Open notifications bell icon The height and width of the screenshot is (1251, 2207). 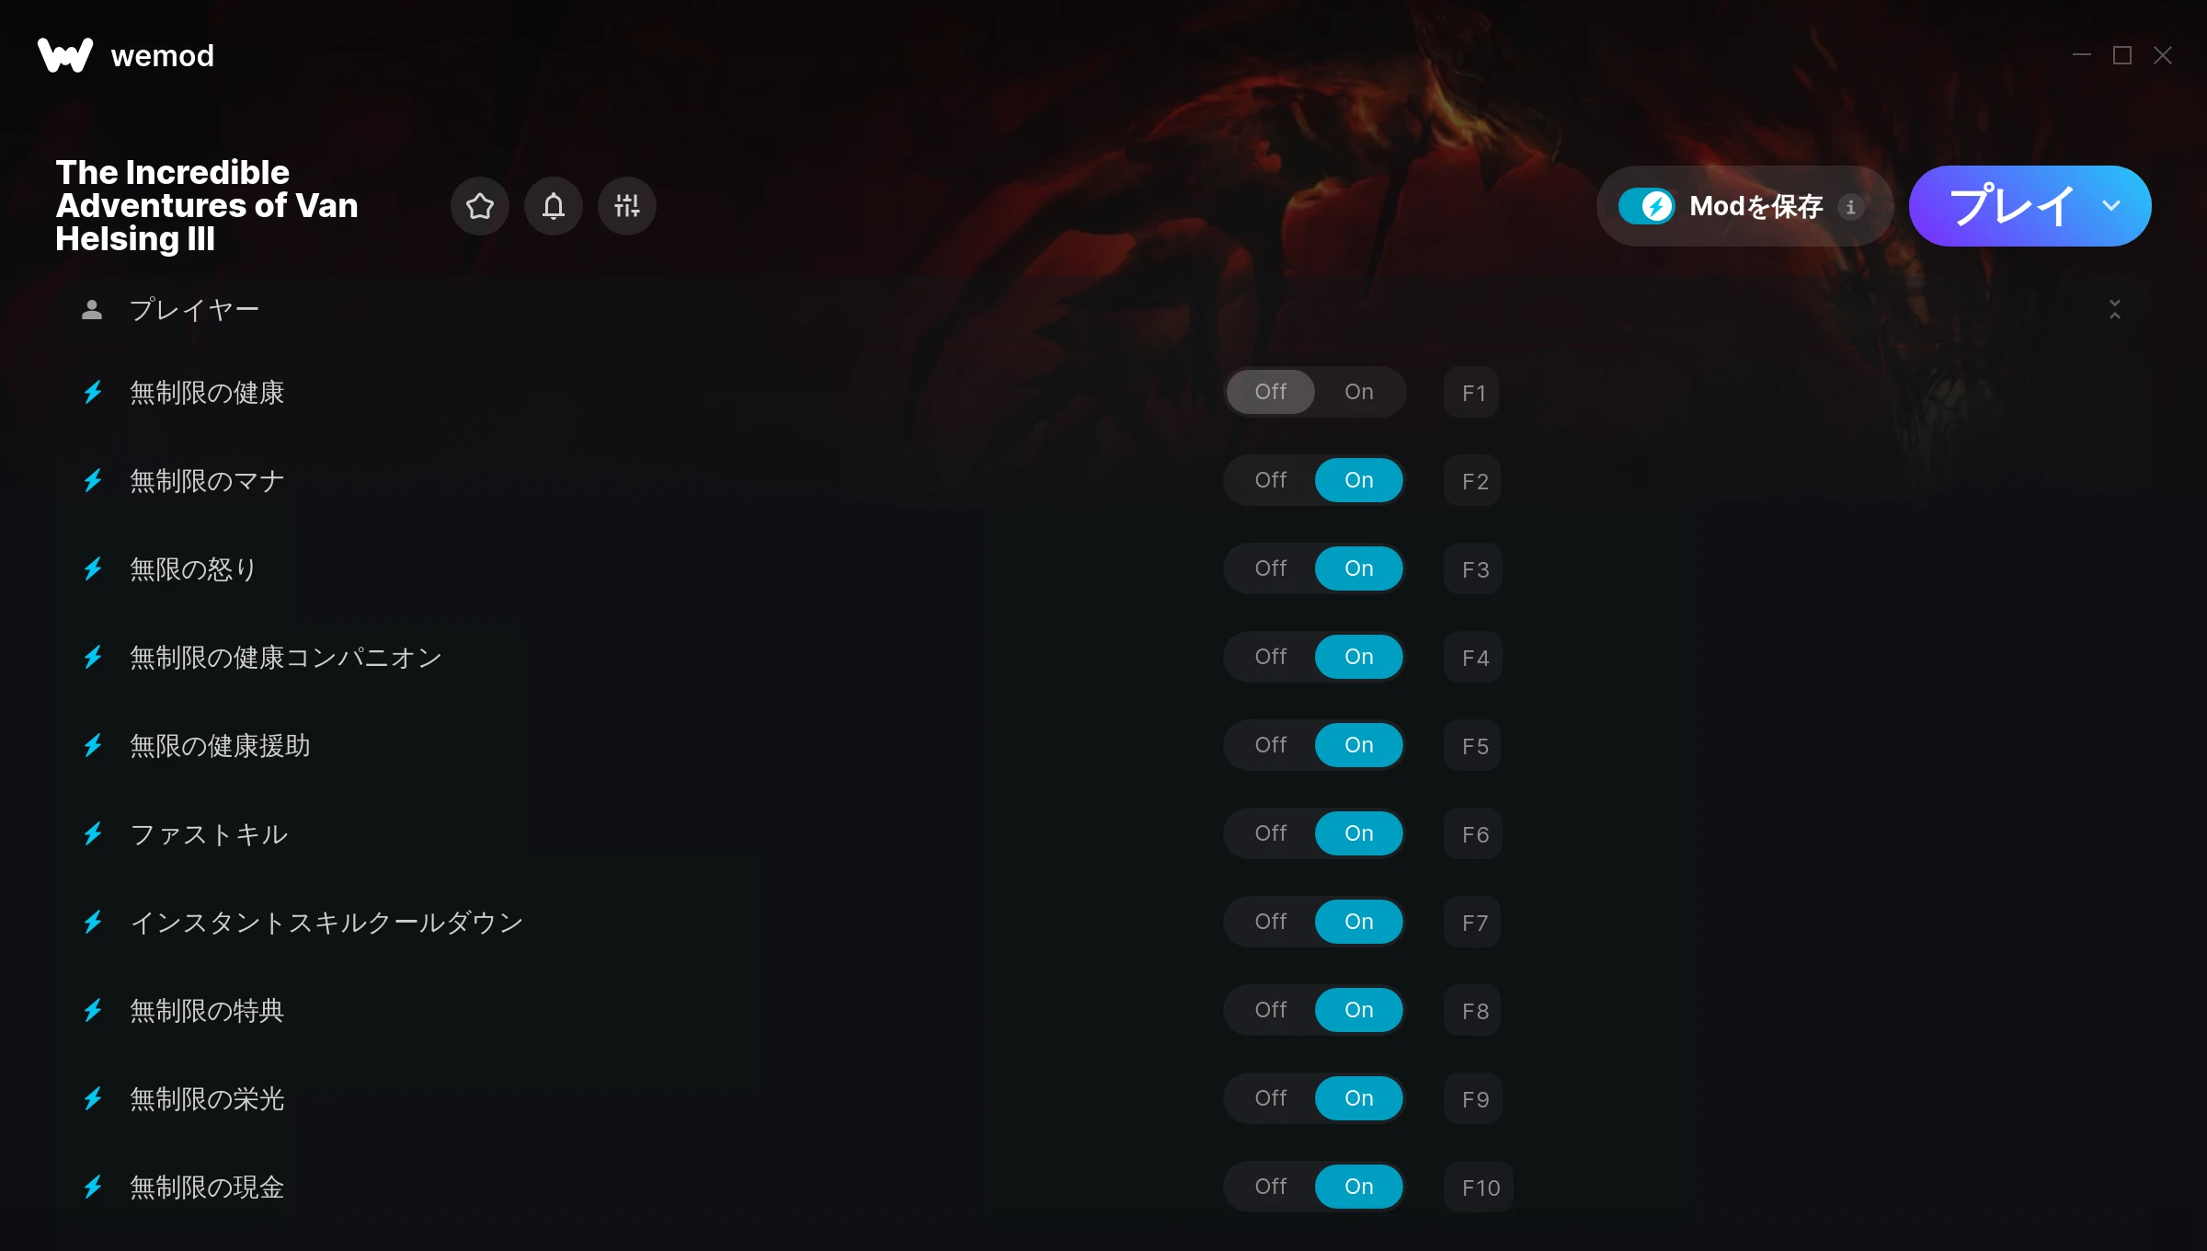pyautogui.click(x=553, y=206)
